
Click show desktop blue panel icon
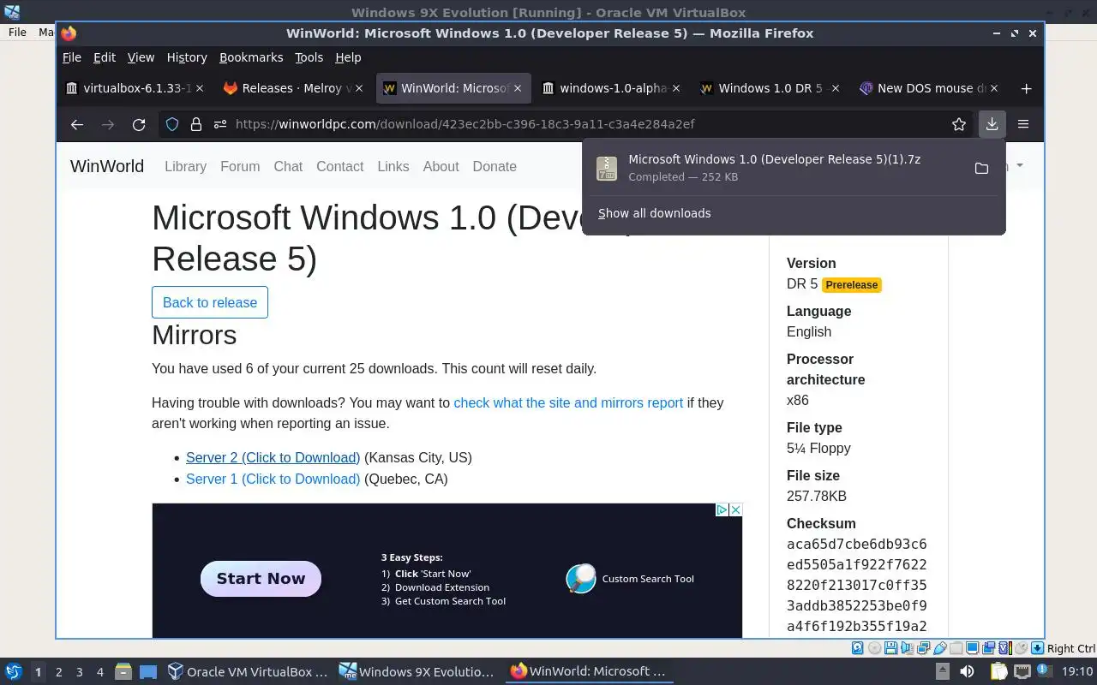149,672
